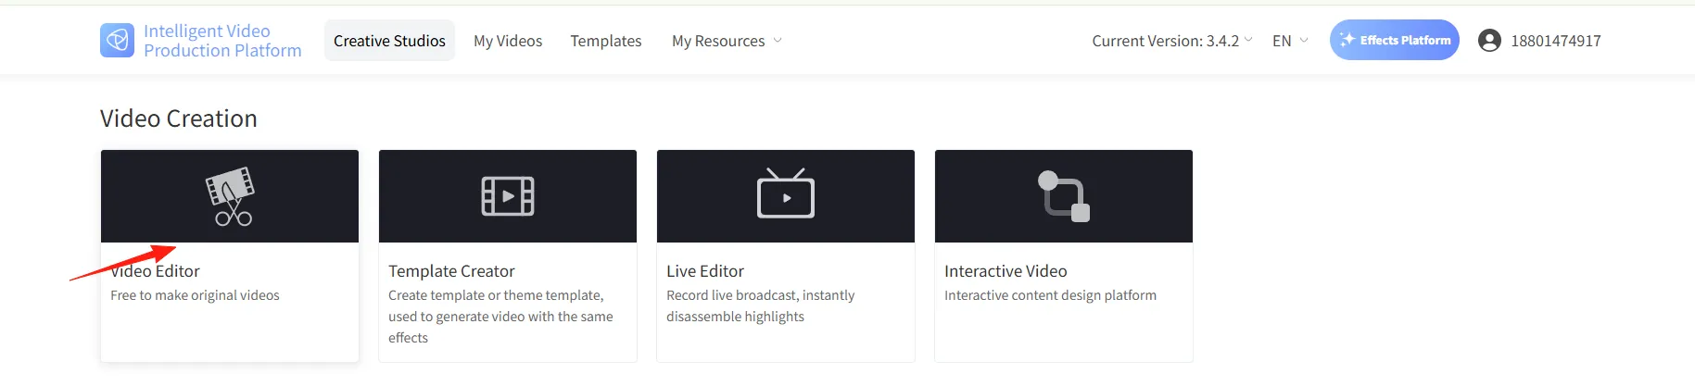Expand the My Resources menu
This screenshot has height=386, width=1695.
click(727, 41)
